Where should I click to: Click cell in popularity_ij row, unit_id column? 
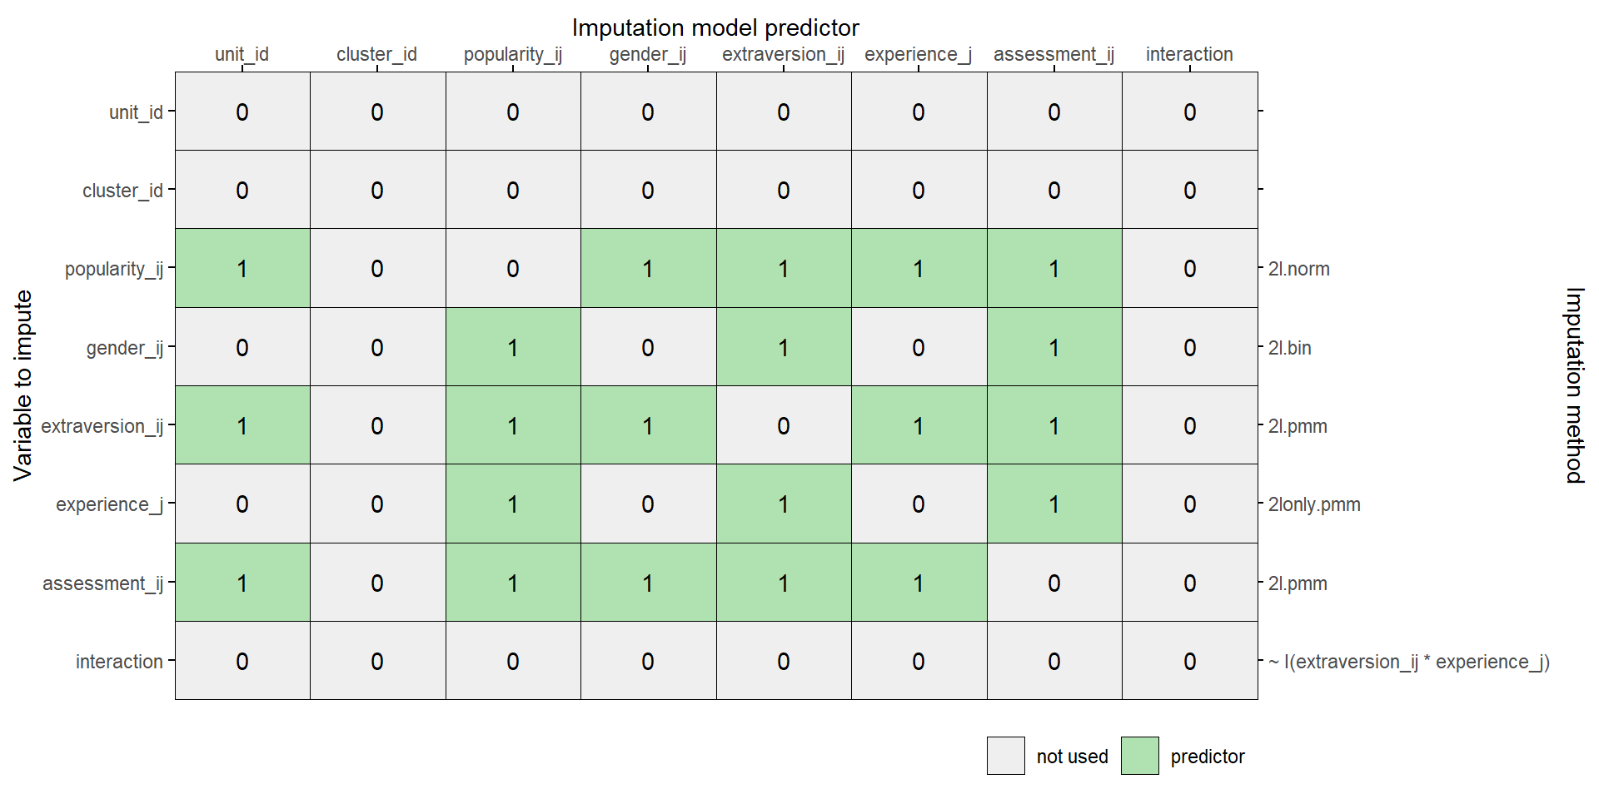click(x=242, y=269)
